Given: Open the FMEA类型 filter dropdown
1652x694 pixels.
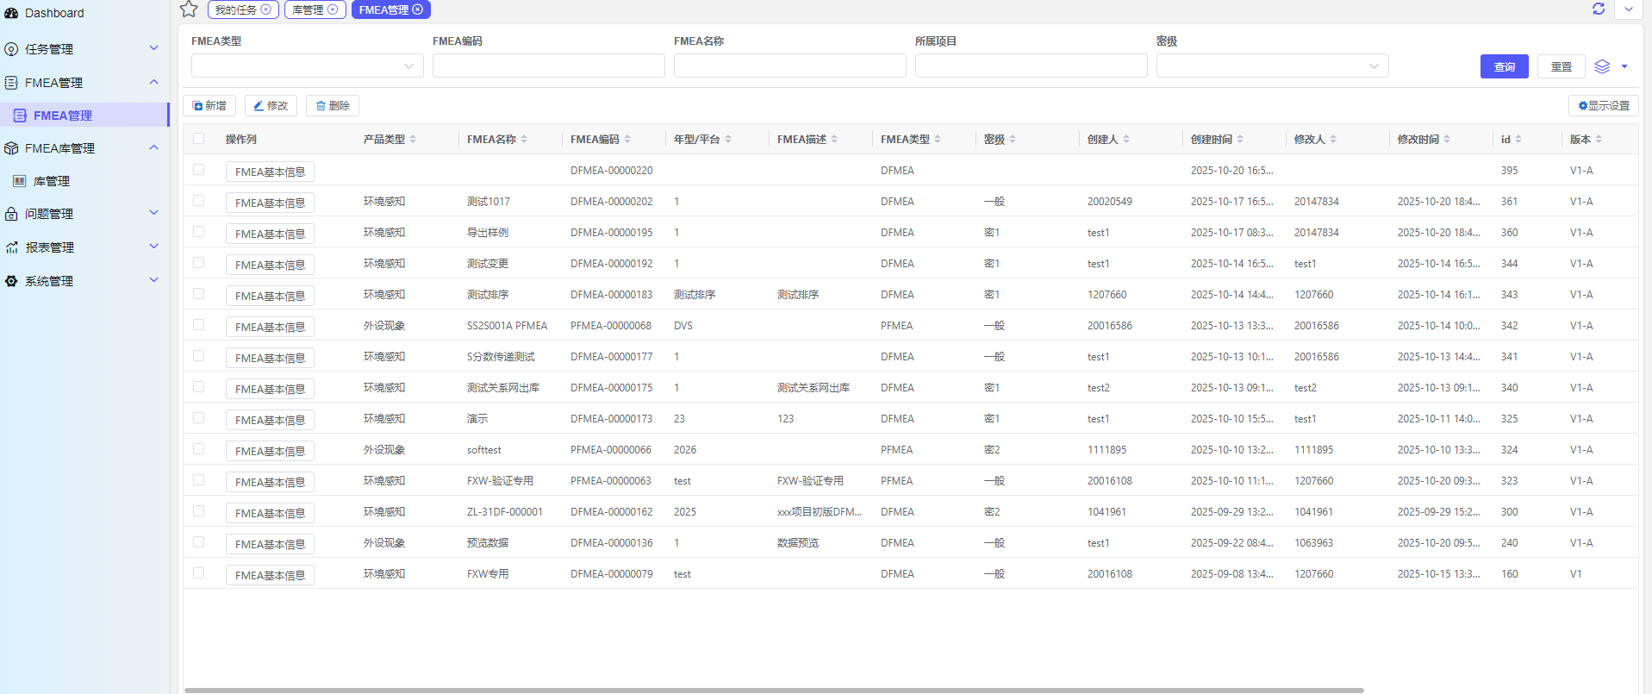Looking at the screenshot, I should [x=307, y=66].
